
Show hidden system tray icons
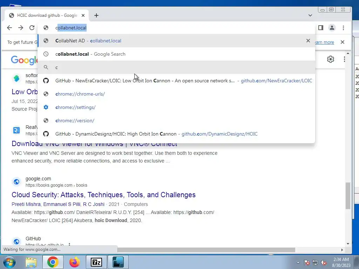[x=298, y=263]
